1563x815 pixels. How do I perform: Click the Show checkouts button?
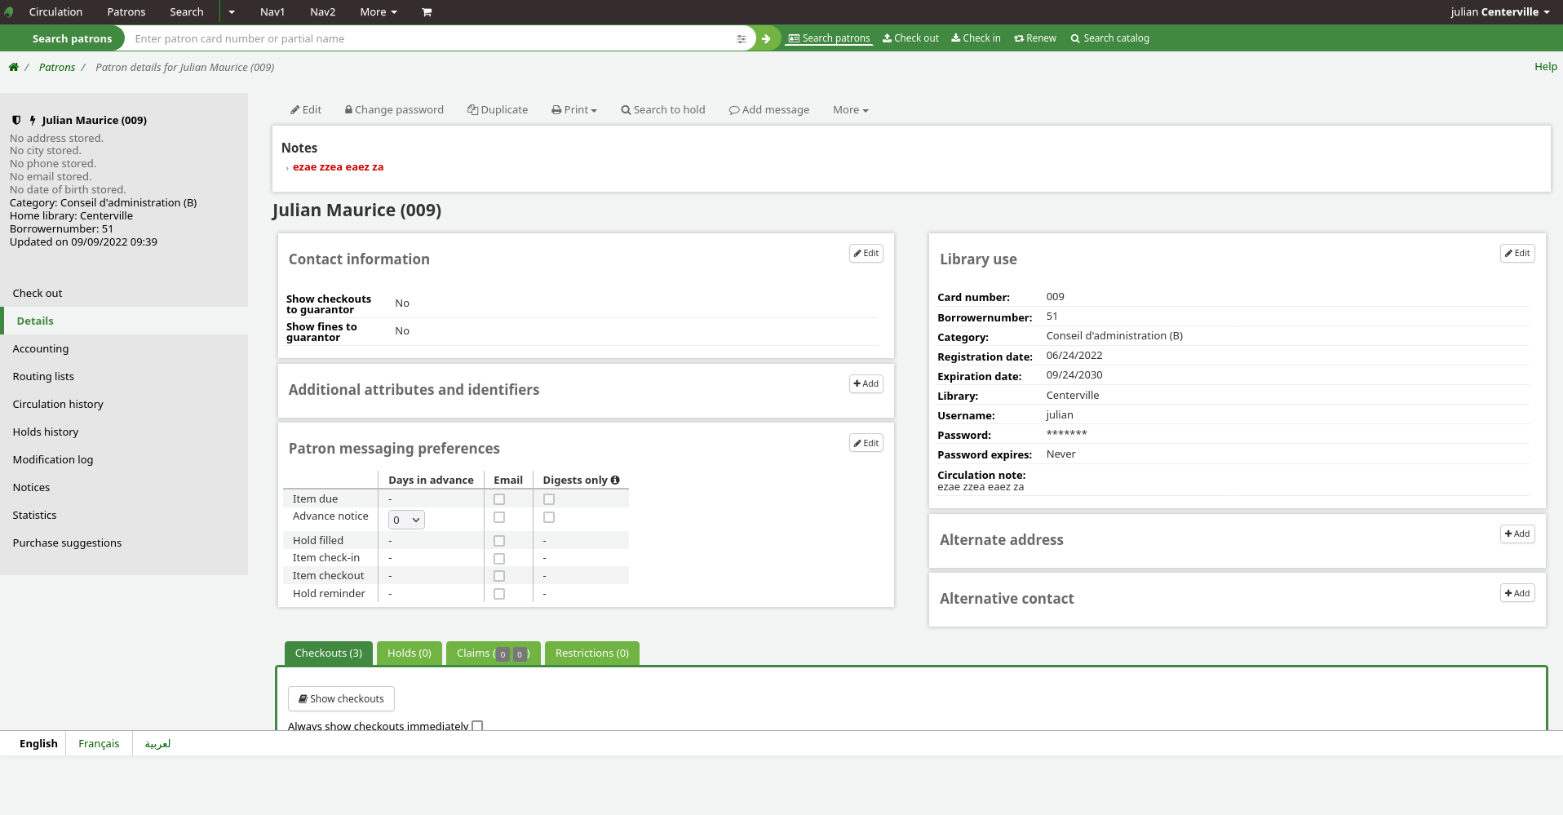pyautogui.click(x=341, y=698)
